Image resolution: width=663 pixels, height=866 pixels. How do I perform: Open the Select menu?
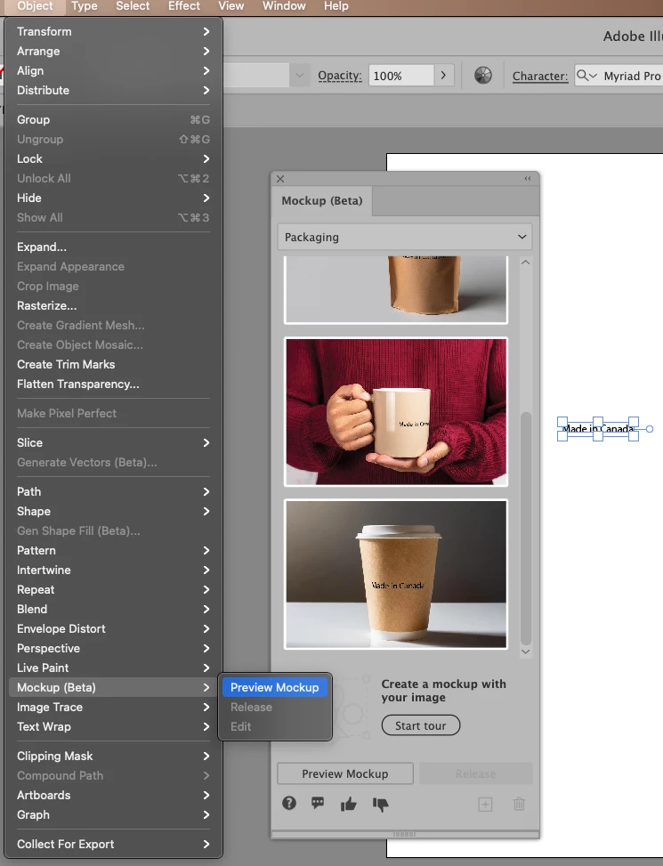tap(133, 6)
